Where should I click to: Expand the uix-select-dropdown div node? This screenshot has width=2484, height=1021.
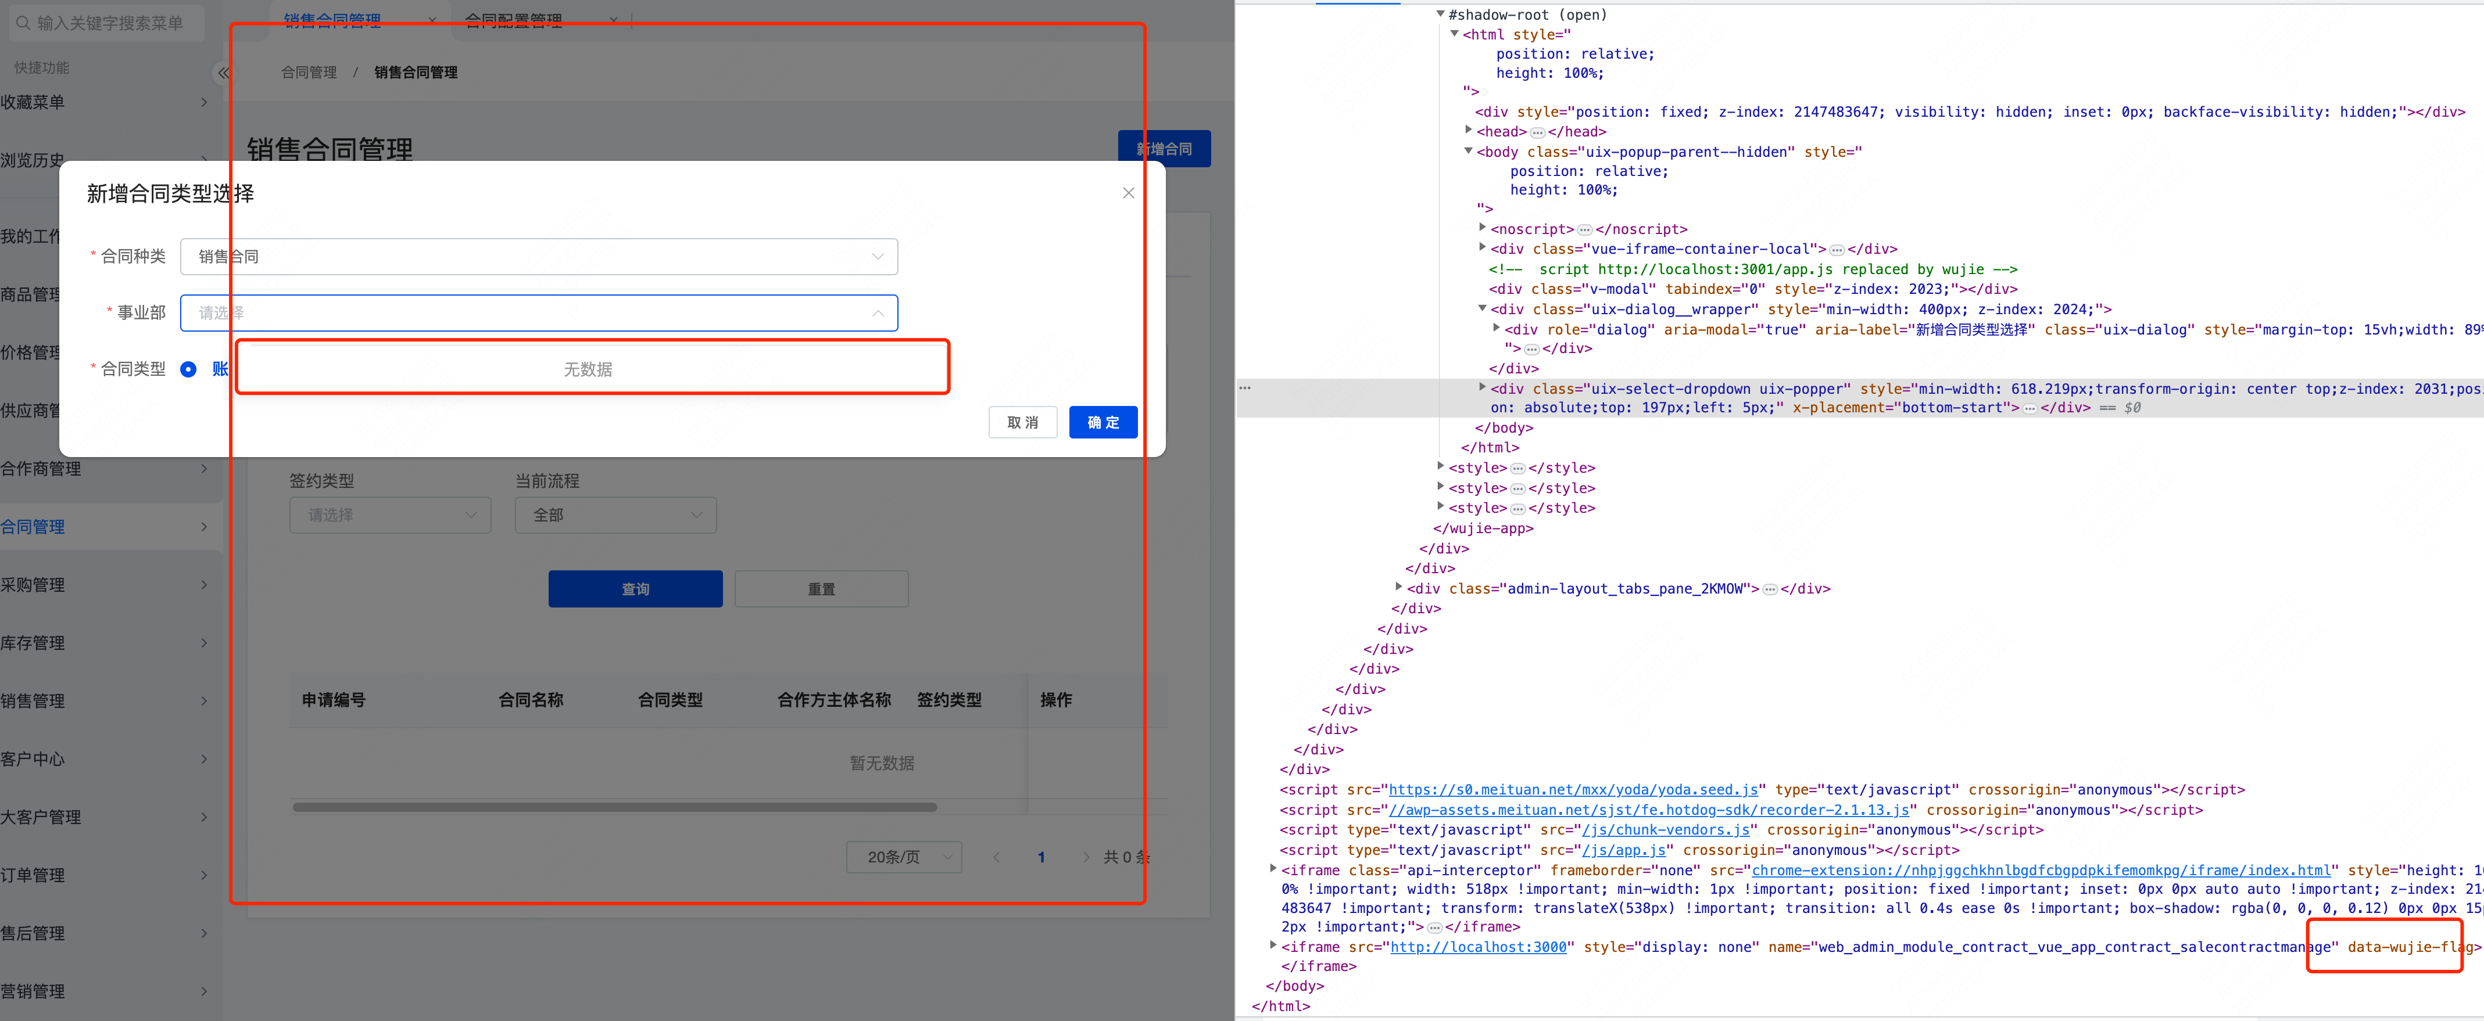click(x=1482, y=388)
